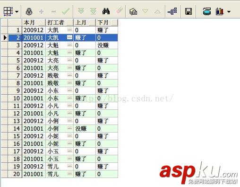Click the ellipsis button in row 8
Screen dimensions: 240x187
[69, 83]
